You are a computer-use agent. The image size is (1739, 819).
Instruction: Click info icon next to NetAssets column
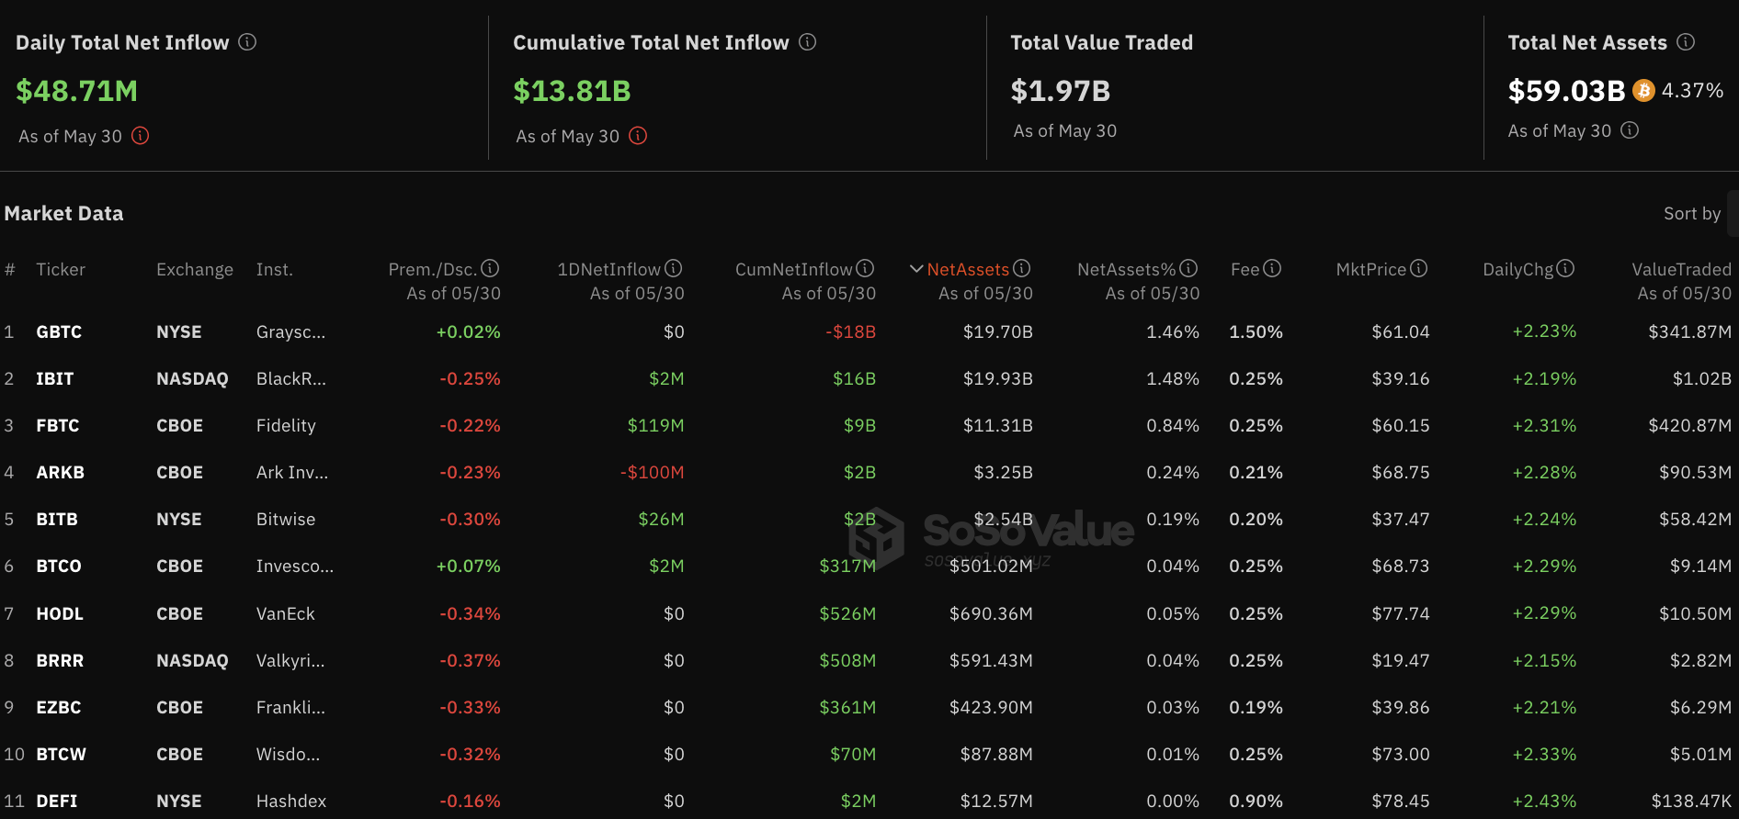coord(1022,268)
